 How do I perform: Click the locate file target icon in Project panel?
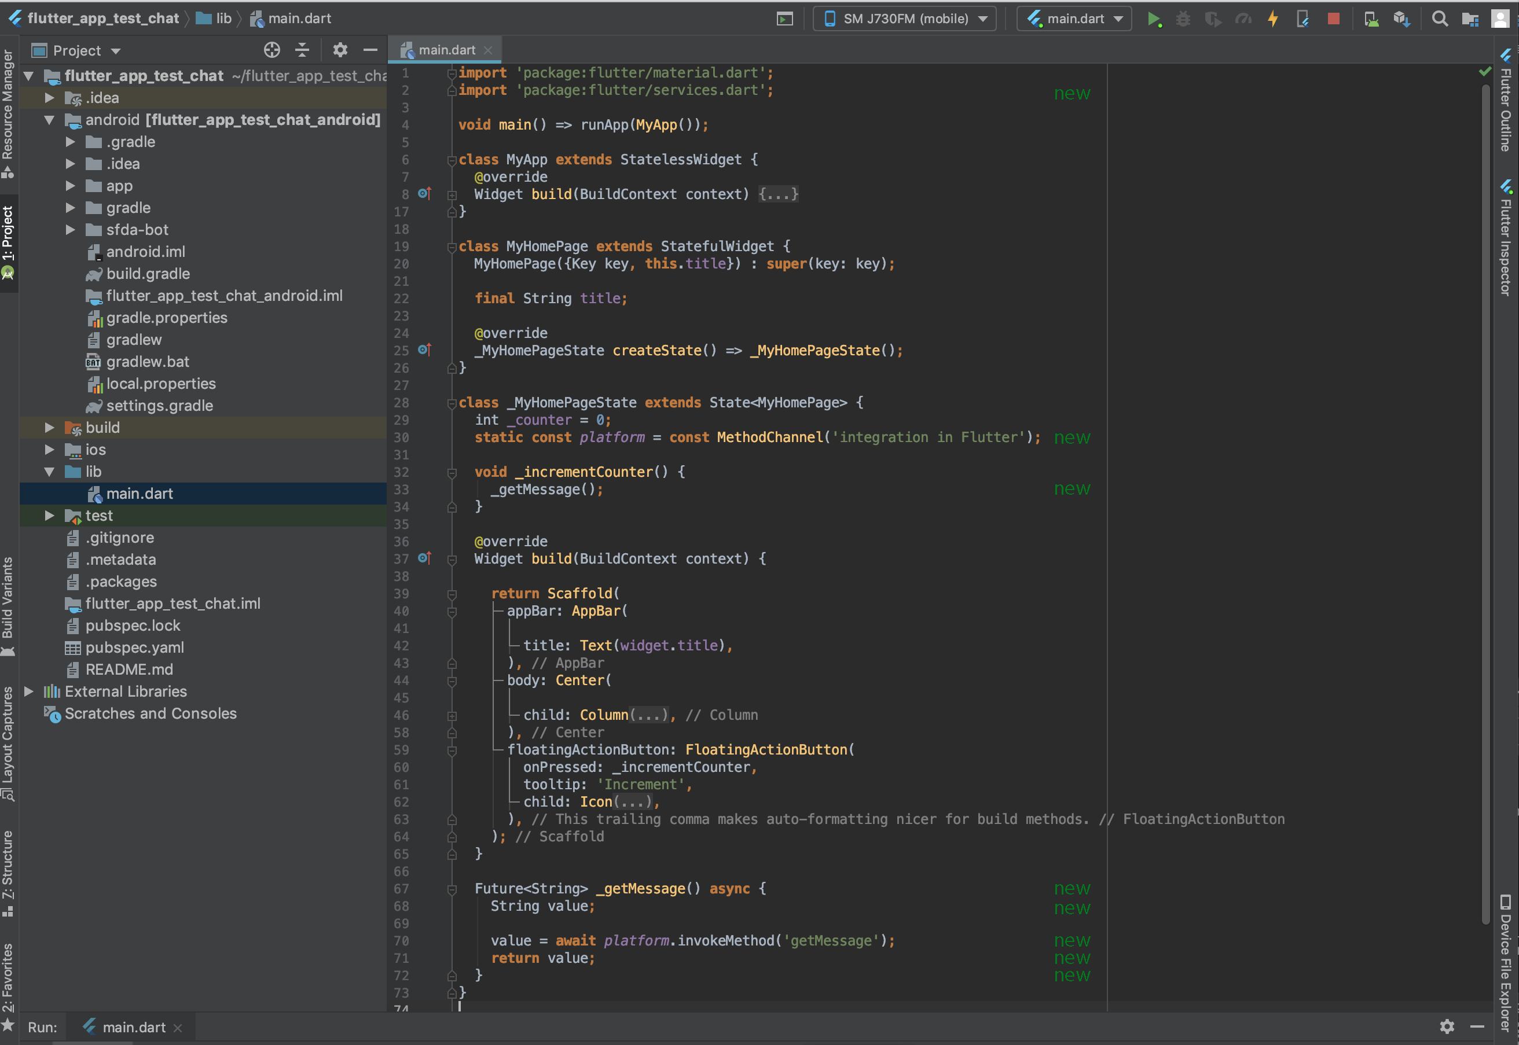(272, 50)
